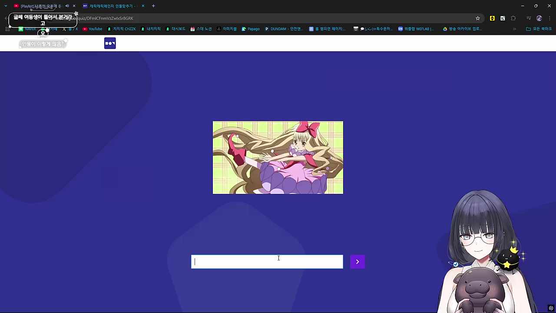The height and width of the screenshot is (313, 556).
Task: Open the 내치지직 bookmark
Action: pos(151,29)
